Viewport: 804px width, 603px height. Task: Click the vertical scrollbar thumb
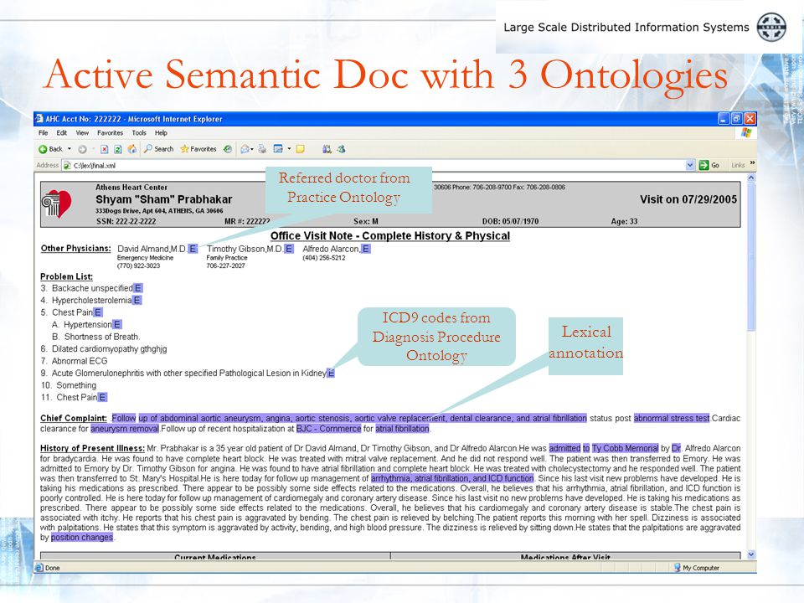pyautogui.click(x=751, y=256)
